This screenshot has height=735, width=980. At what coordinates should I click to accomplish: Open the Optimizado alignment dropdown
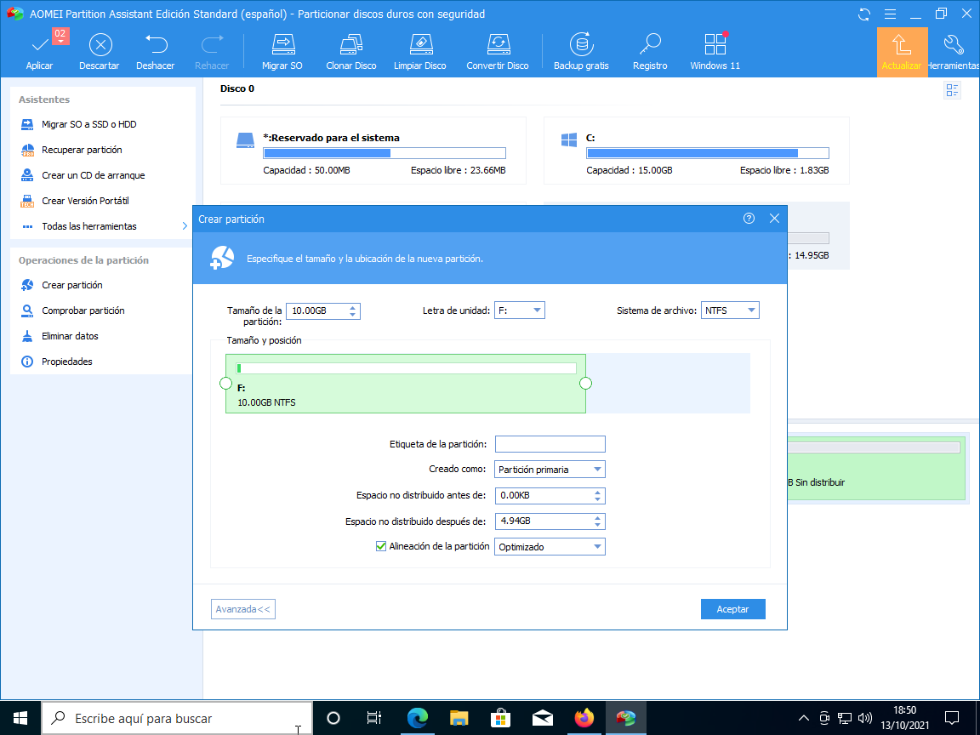click(x=550, y=547)
